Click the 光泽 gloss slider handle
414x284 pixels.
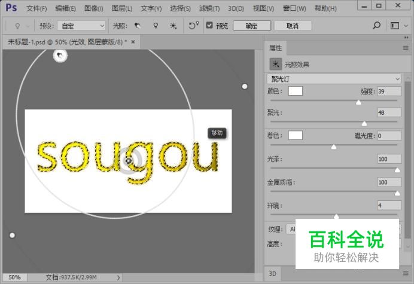click(x=397, y=170)
